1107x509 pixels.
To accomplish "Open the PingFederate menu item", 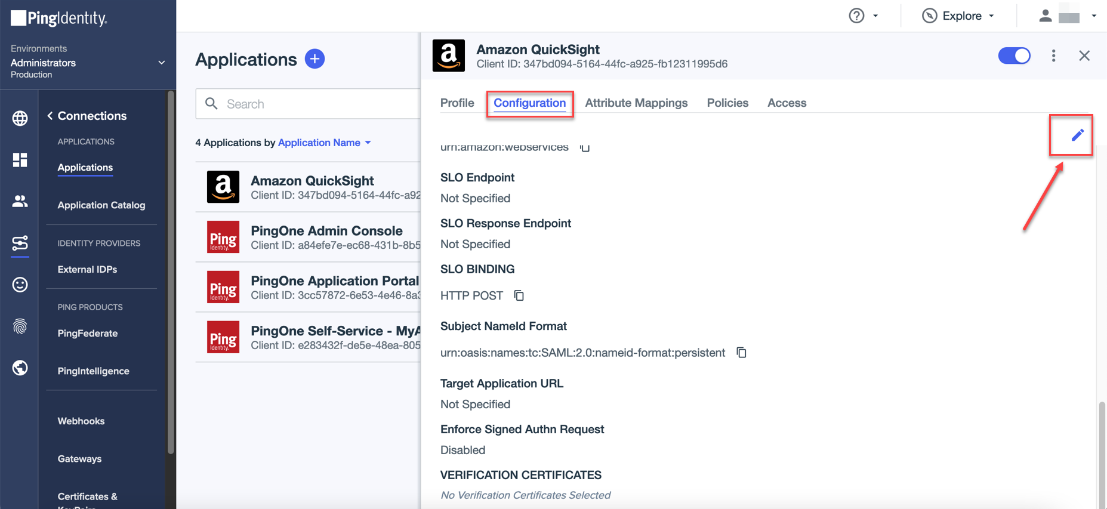I will pos(88,334).
